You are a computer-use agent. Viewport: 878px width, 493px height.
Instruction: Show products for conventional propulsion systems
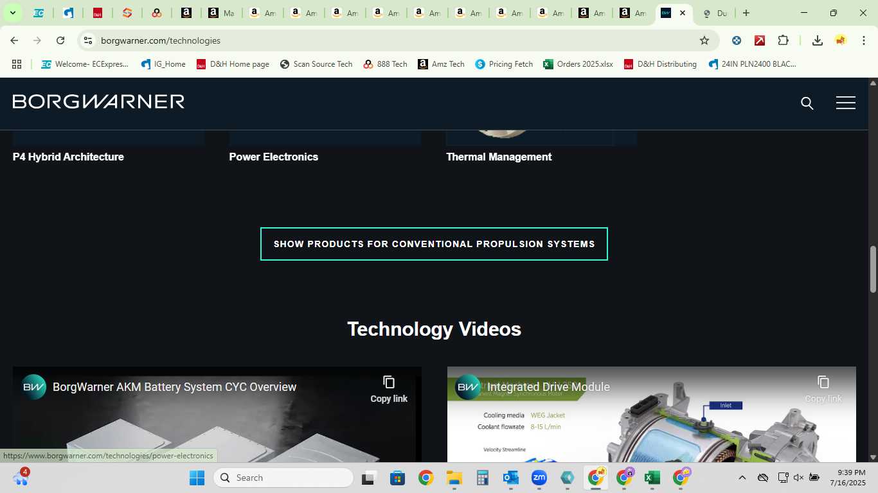[x=434, y=244]
